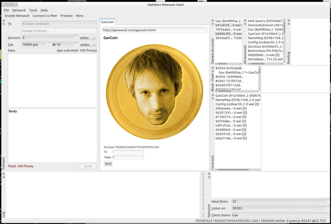Float the Log panel
The height and width of the screenshot is (224, 331).
(x=4, y=177)
